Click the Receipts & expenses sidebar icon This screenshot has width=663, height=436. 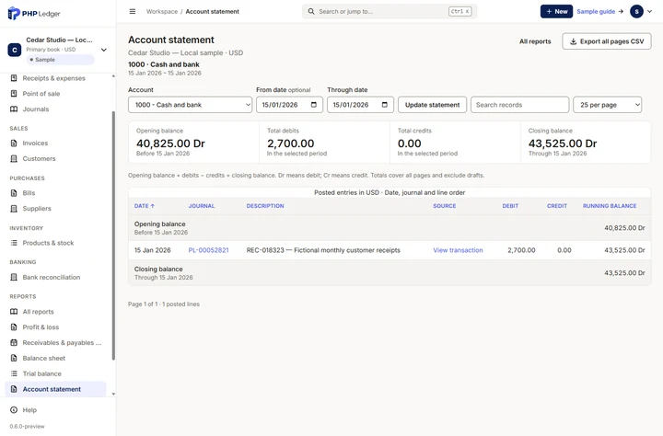[x=14, y=78]
